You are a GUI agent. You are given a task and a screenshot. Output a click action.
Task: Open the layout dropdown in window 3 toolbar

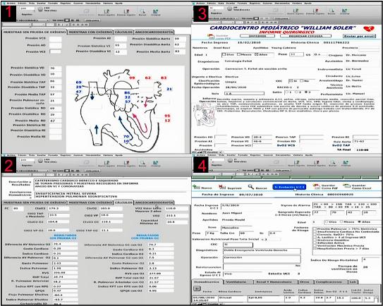click(x=224, y=18)
